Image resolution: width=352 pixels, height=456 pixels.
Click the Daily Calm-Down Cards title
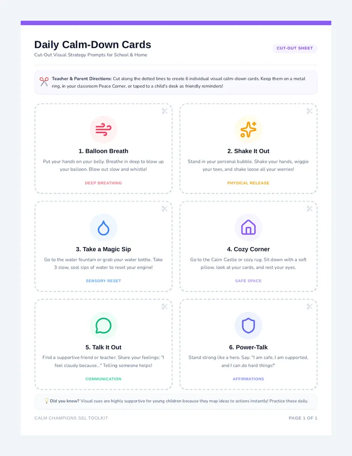(93, 45)
